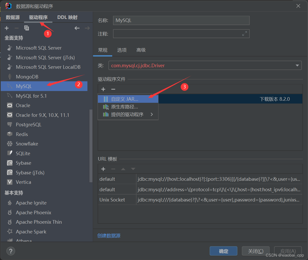The width and height of the screenshot is (308, 260).
Task: Open help with question mark button
Action: tap(11, 251)
